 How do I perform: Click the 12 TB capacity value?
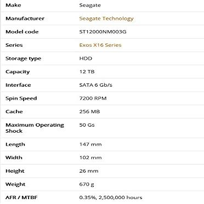click(87, 72)
